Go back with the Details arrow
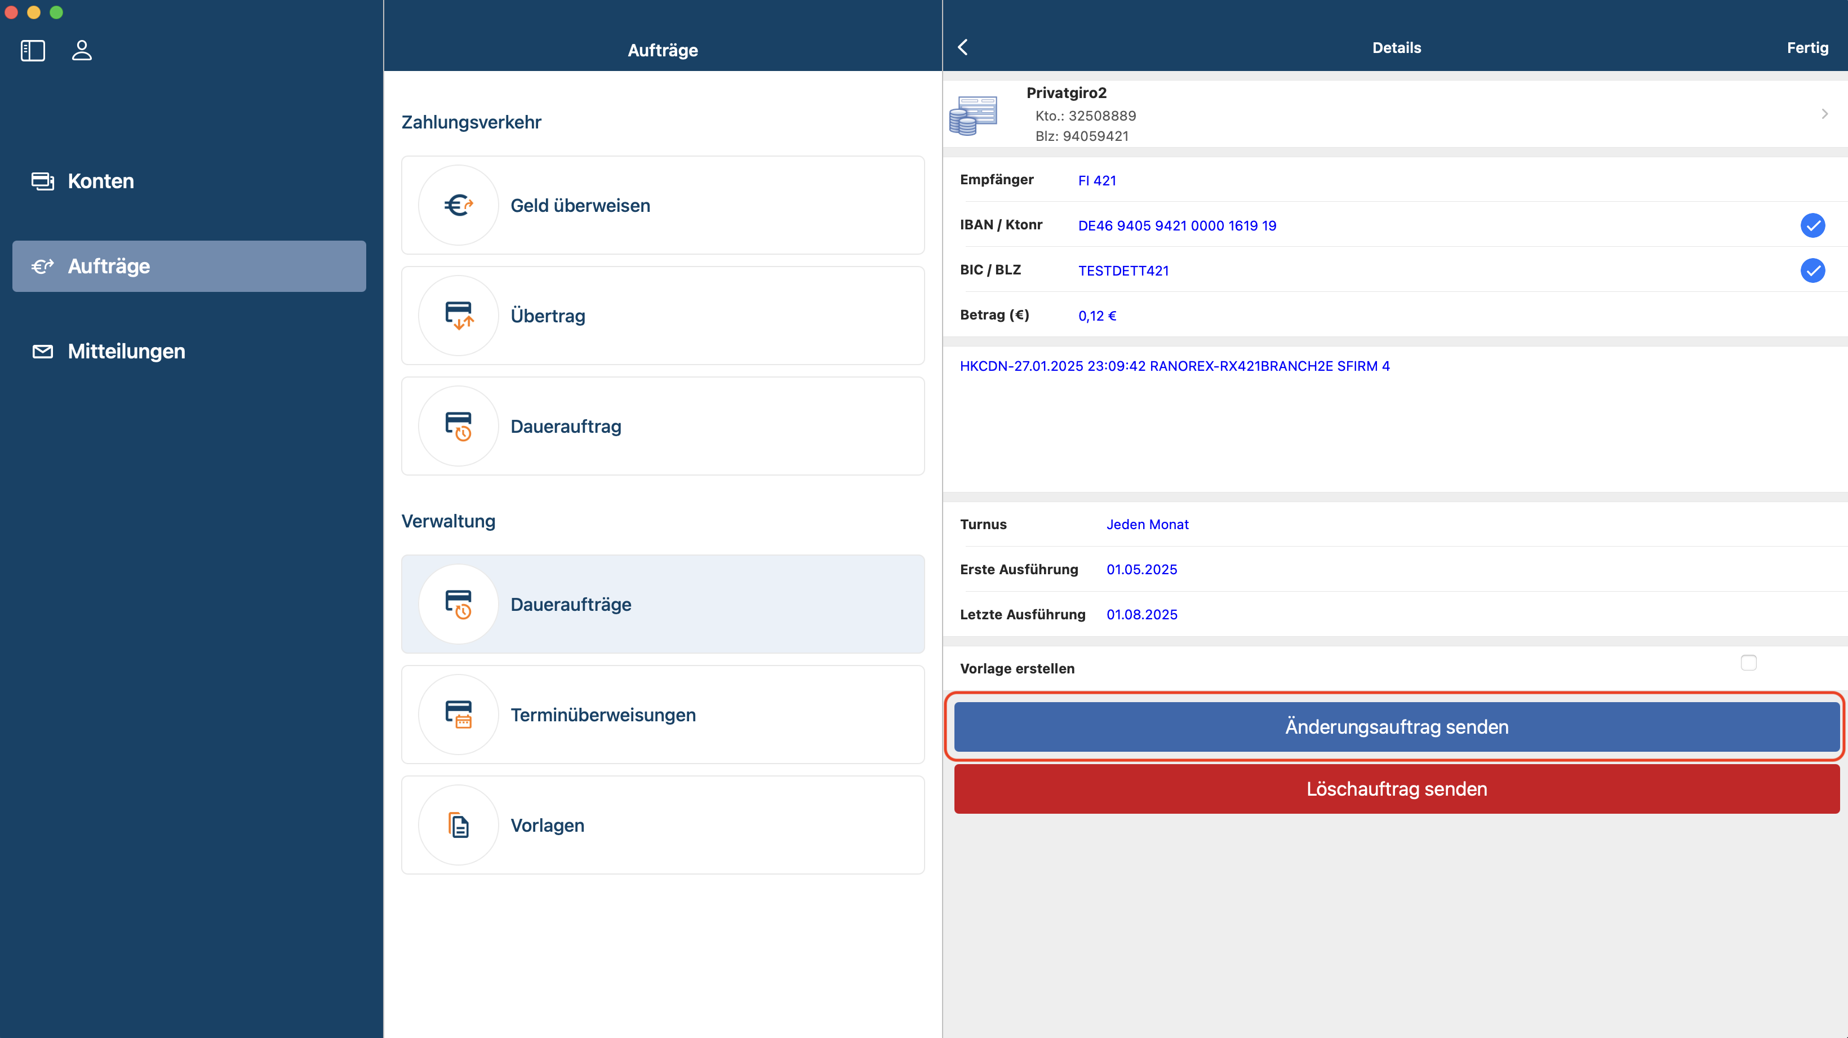The image size is (1848, 1038). 963,47
